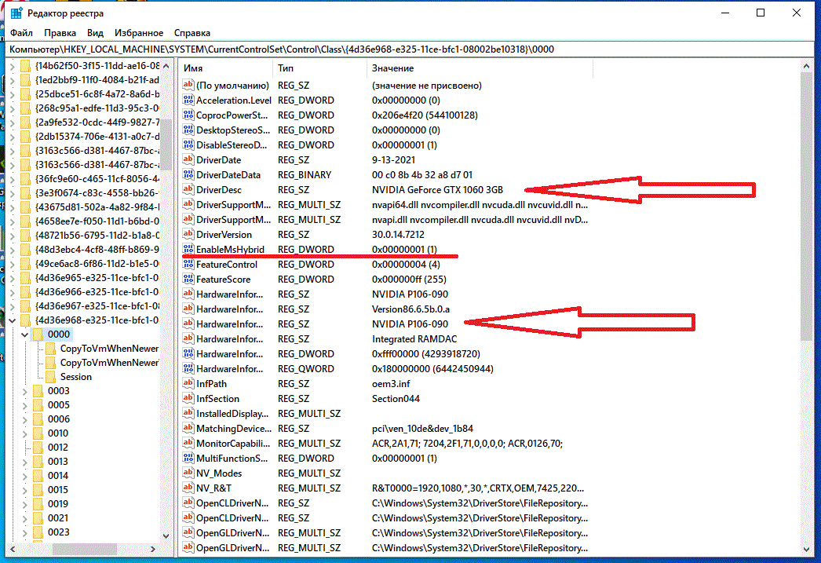Click the value '9-13-2021'
The width and height of the screenshot is (821, 563).
tap(393, 159)
